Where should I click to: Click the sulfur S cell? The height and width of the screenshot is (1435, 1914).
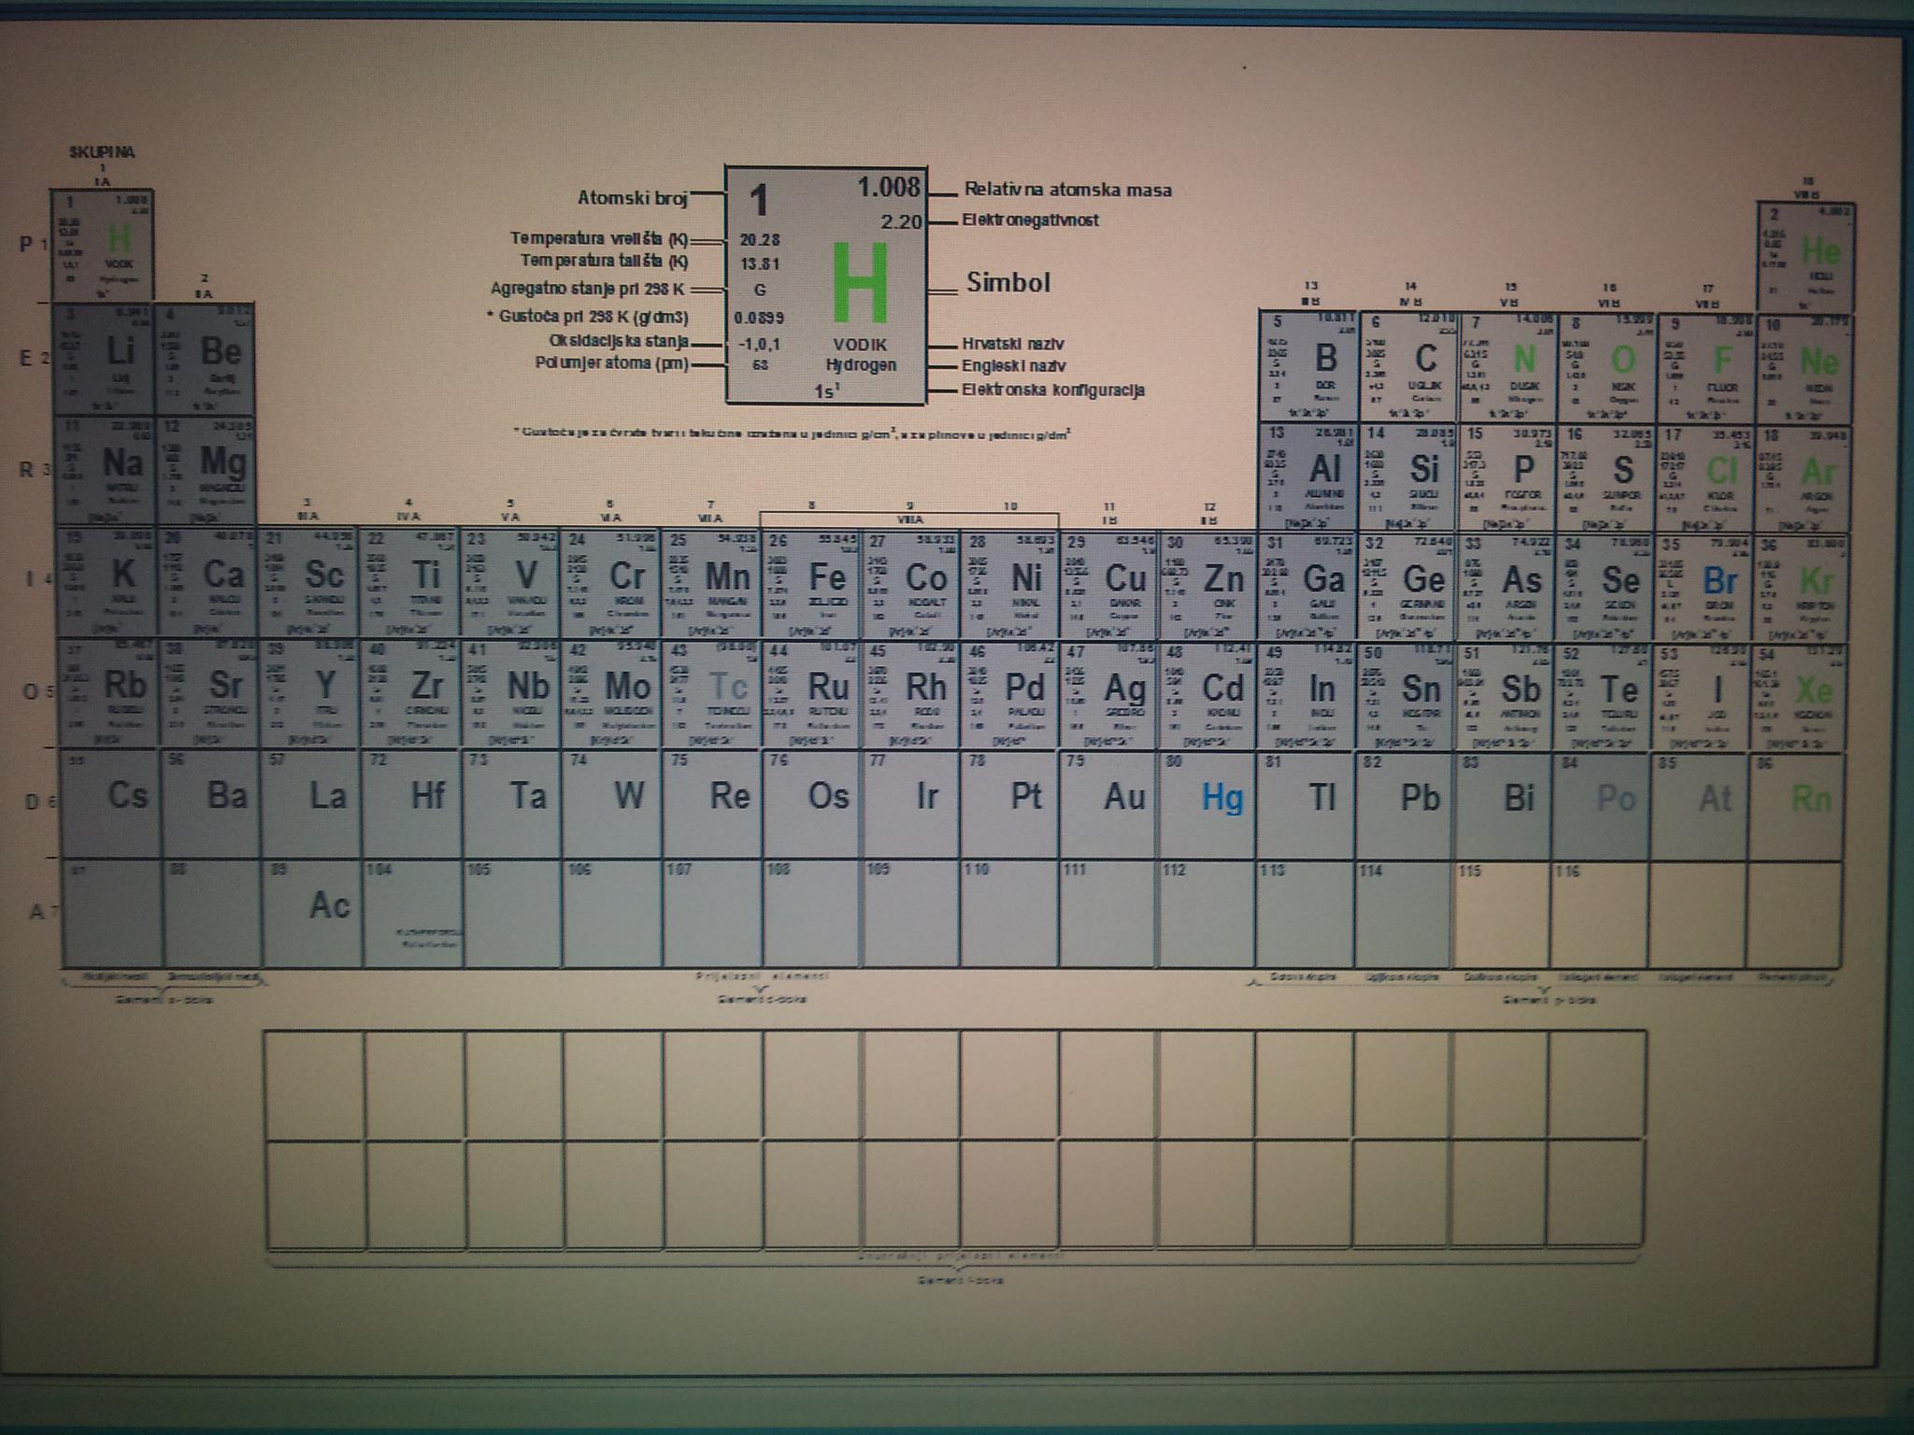[1607, 477]
